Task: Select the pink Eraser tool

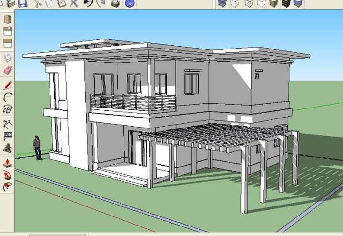Action: point(8,70)
